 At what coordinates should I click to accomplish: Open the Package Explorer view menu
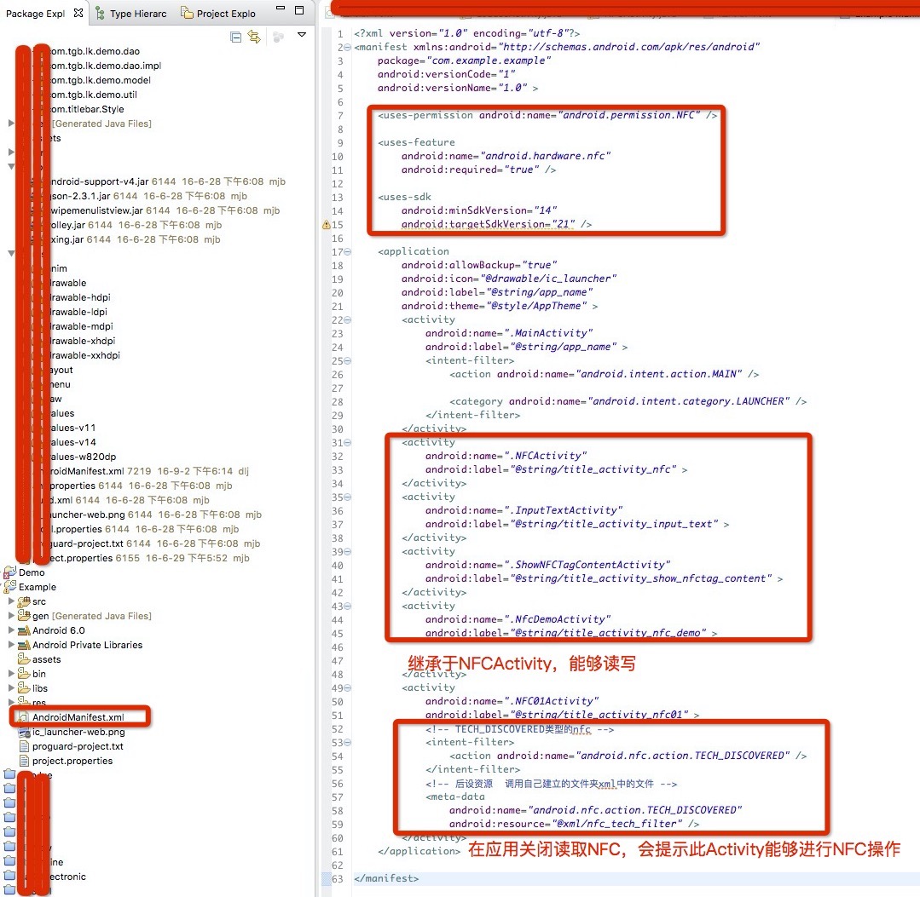click(302, 35)
